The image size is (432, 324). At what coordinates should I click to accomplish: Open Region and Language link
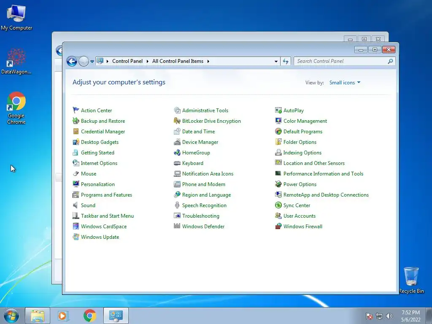206,195
